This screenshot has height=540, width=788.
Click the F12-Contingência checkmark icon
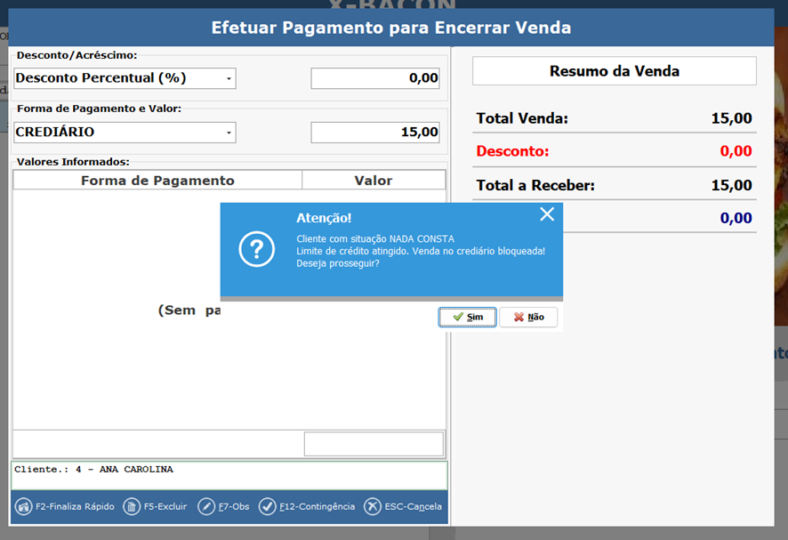pyautogui.click(x=267, y=506)
